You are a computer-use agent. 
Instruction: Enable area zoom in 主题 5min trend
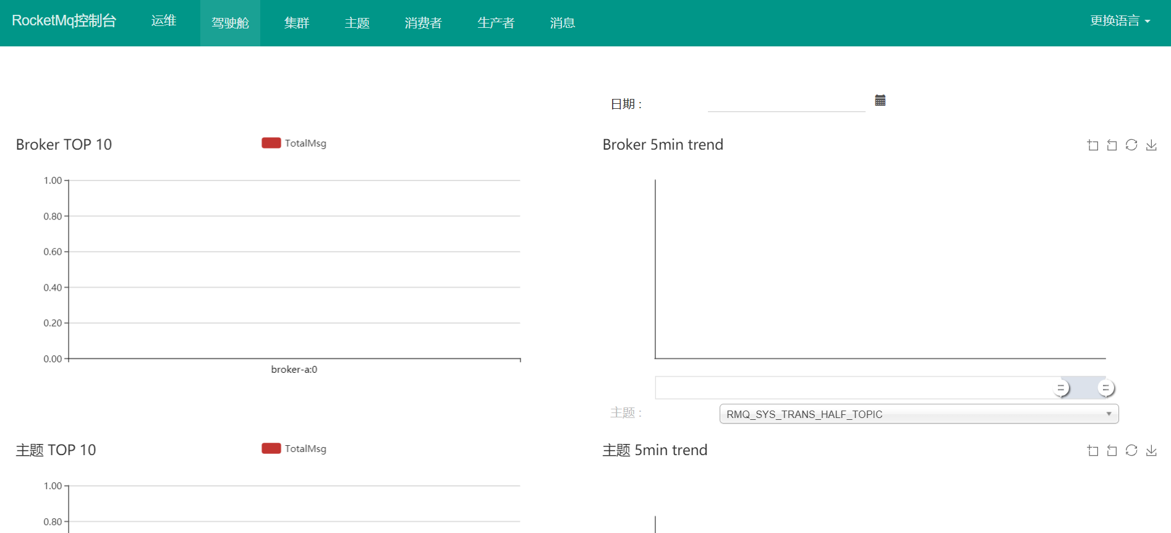1092,450
